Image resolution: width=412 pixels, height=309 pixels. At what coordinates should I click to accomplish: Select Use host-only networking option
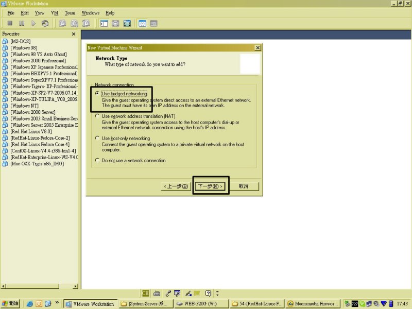click(97, 138)
